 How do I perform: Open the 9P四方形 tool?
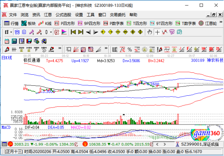pos(89,23)
